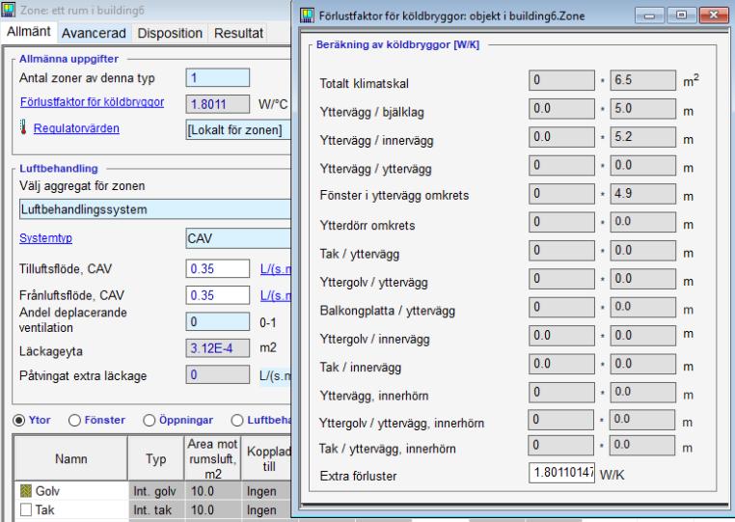Click Fönster i yttervägg omkrets coefficient field
Viewport: 735px width, 522px height.
click(x=561, y=193)
